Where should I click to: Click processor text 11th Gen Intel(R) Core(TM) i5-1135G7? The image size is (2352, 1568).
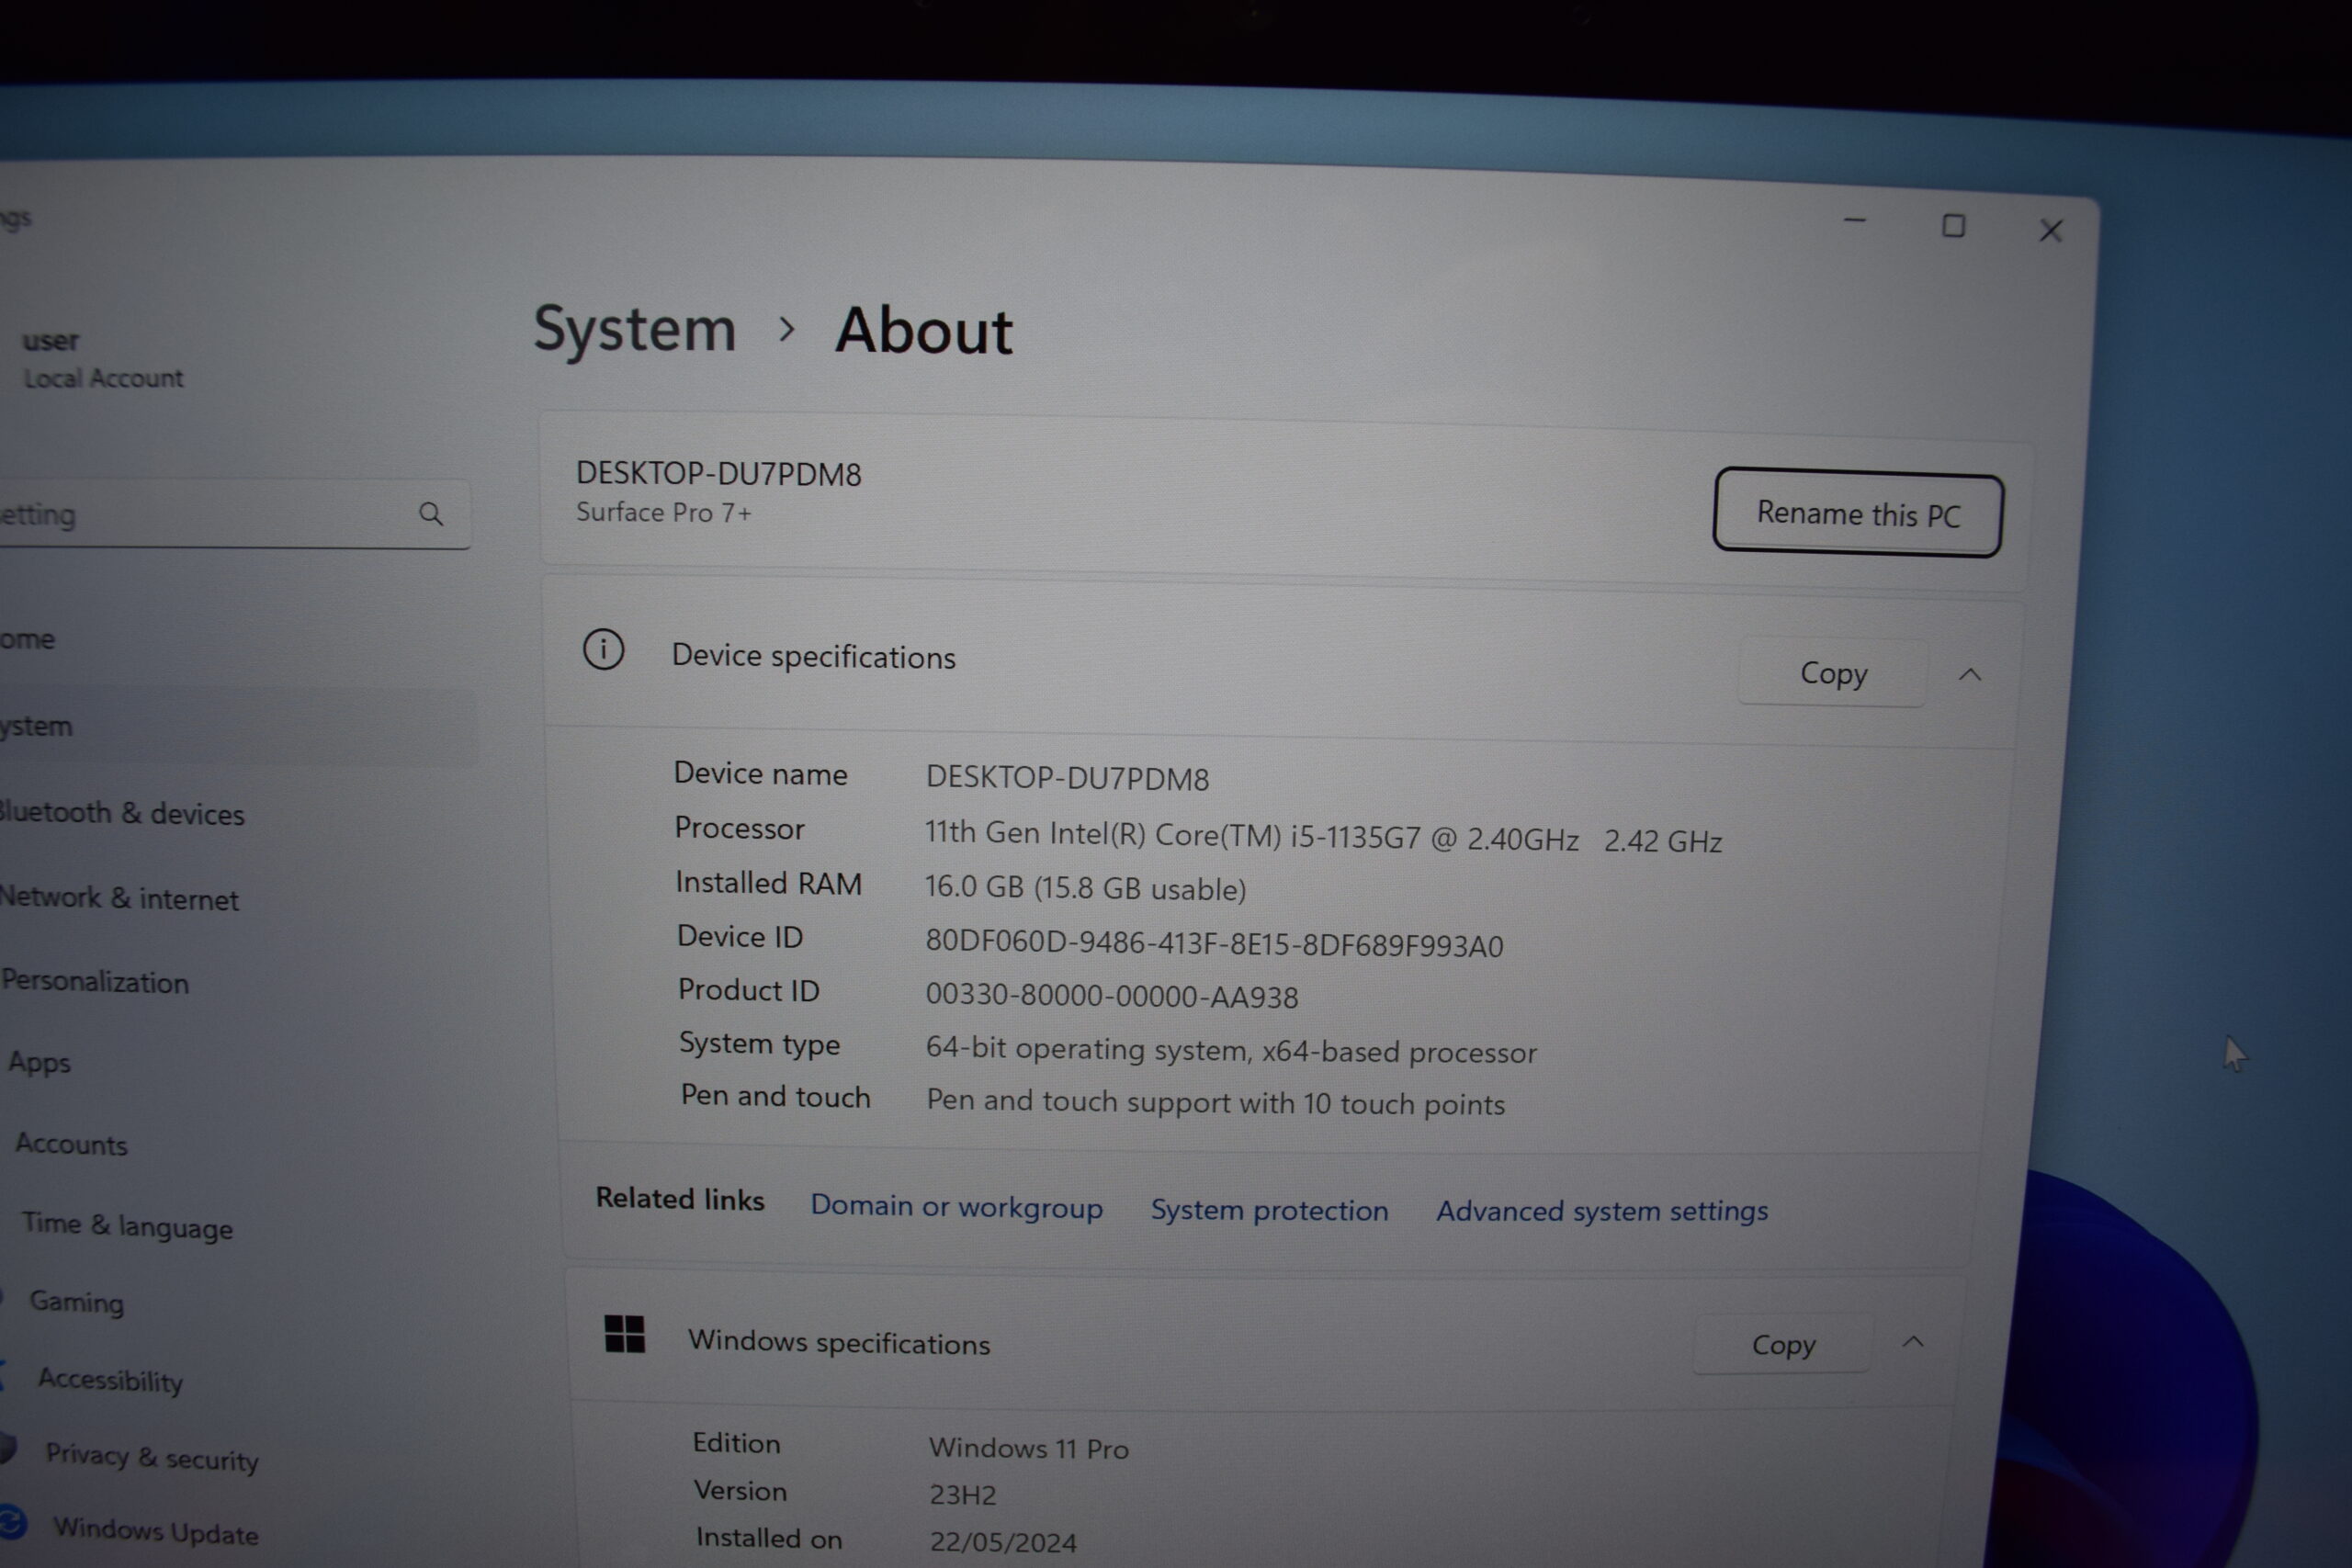point(1171,834)
